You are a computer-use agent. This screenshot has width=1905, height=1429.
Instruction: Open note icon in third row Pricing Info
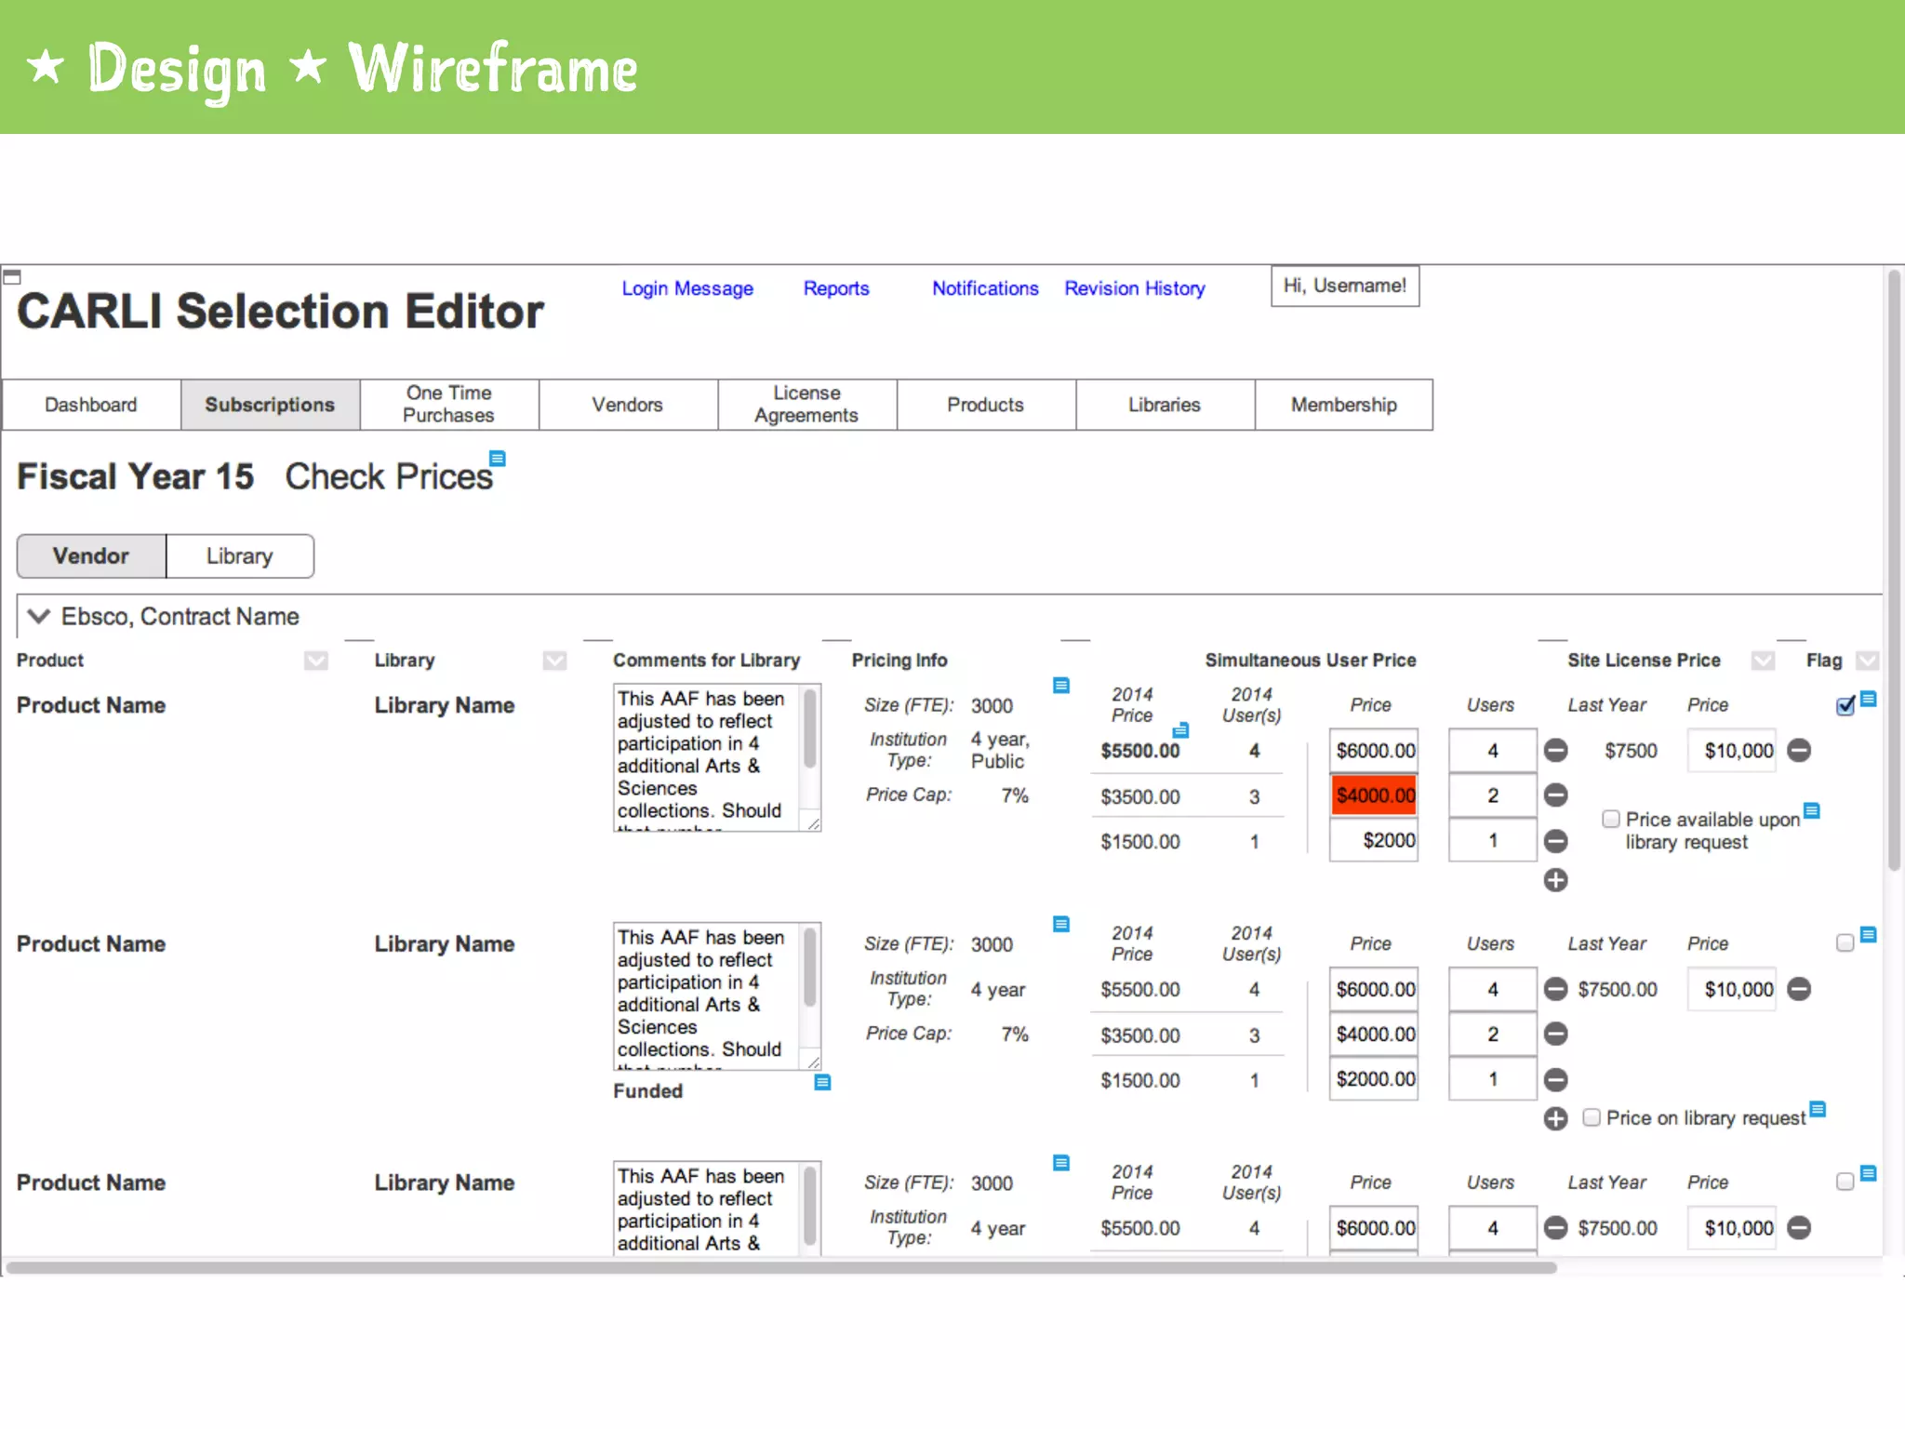point(1060,1163)
